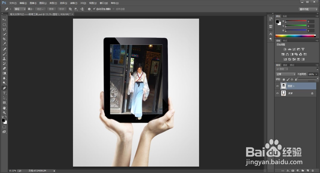Viewport: 320px width, 173px height.
Task: Uncheck 自动添加/删除 checkbox
Action: pyautogui.click(x=94, y=9)
